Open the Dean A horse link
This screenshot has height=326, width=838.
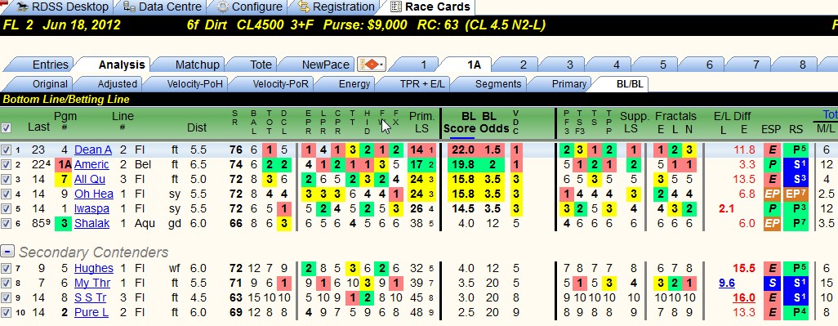coord(93,150)
